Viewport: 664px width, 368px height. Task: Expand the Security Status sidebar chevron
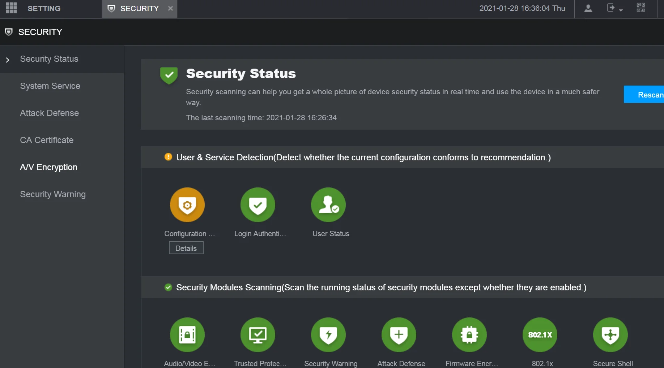tap(8, 60)
